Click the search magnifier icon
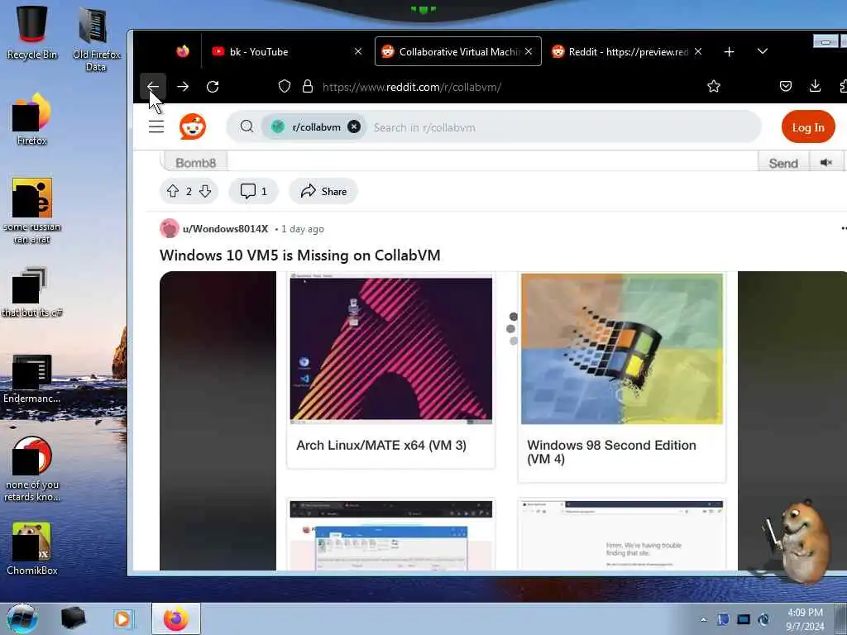Screen dimensions: 847x635 click(x=246, y=127)
